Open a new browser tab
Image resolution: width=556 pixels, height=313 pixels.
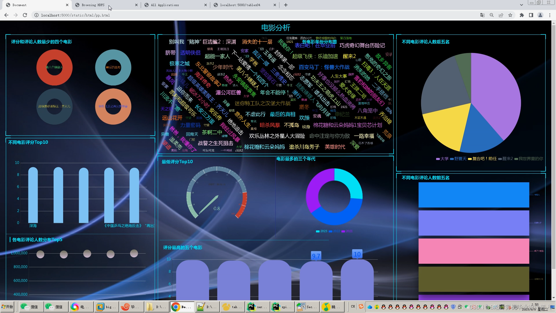[x=286, y=5]
